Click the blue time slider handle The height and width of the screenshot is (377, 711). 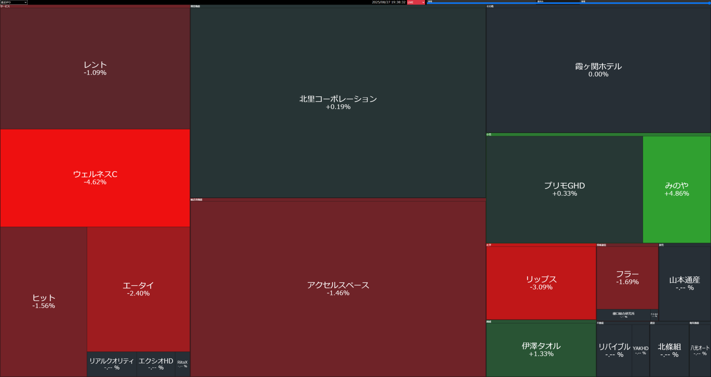coord(709,3)
